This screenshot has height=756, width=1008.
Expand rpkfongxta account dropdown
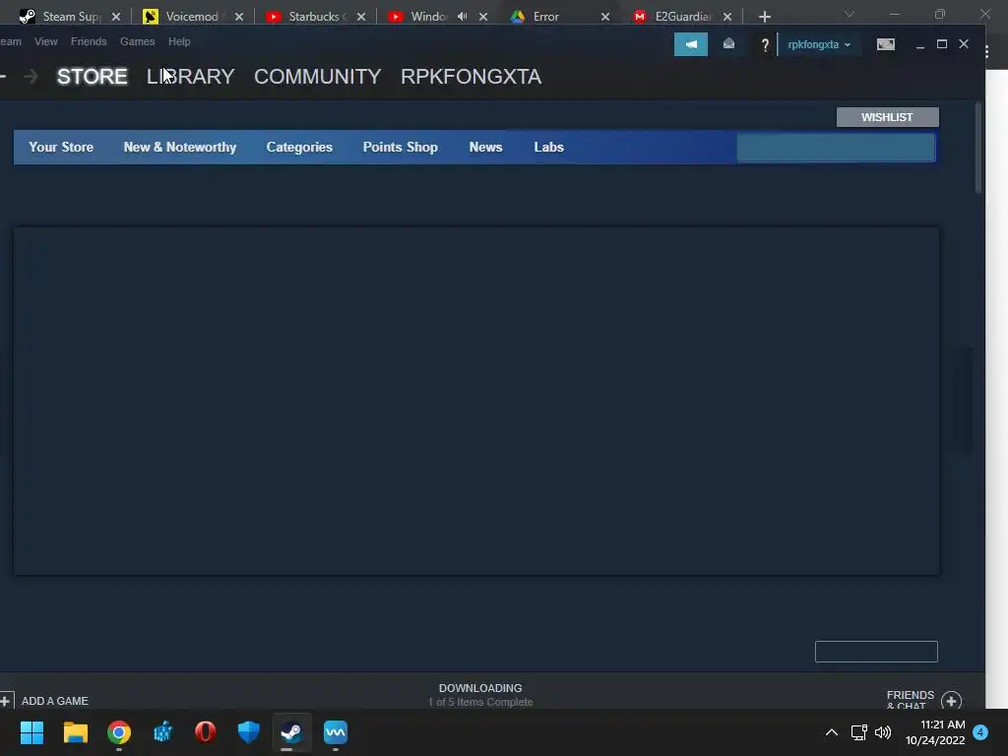tap(819, 44)
